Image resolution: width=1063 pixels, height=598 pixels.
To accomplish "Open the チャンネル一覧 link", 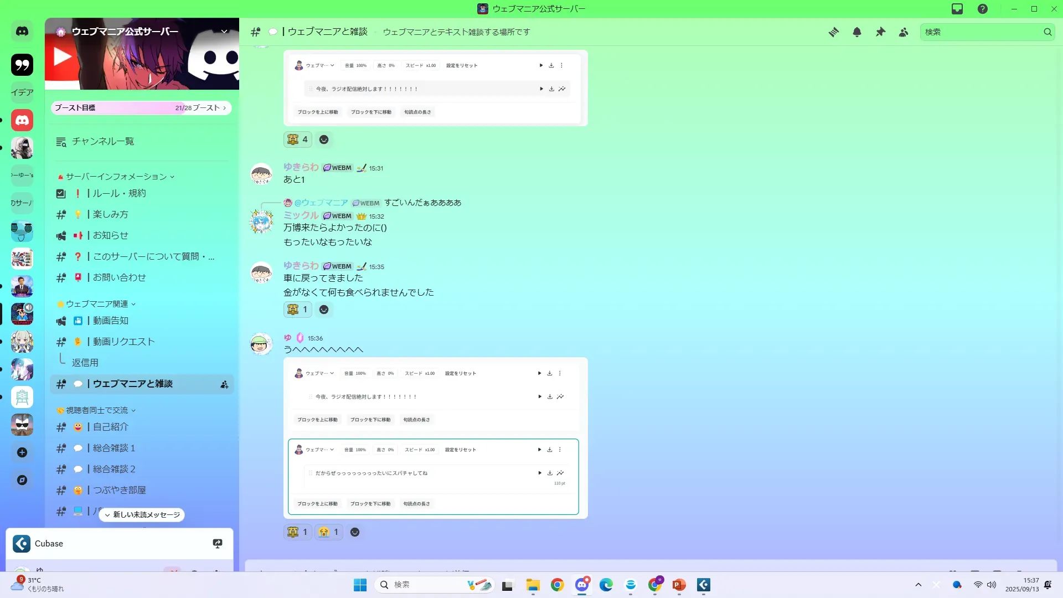I will pyautogui.click(x=103, y=142).
